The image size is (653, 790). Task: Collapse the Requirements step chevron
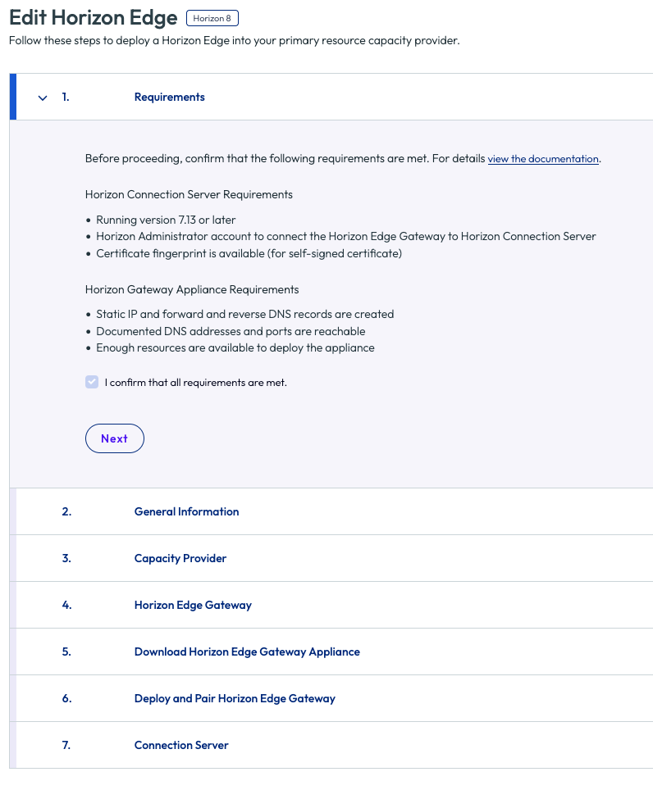click(43, 98)
